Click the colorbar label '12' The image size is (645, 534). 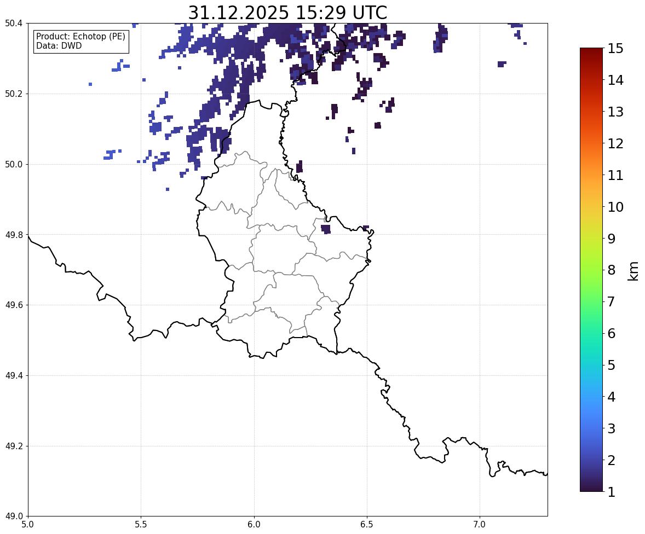(x=615, y=143)
